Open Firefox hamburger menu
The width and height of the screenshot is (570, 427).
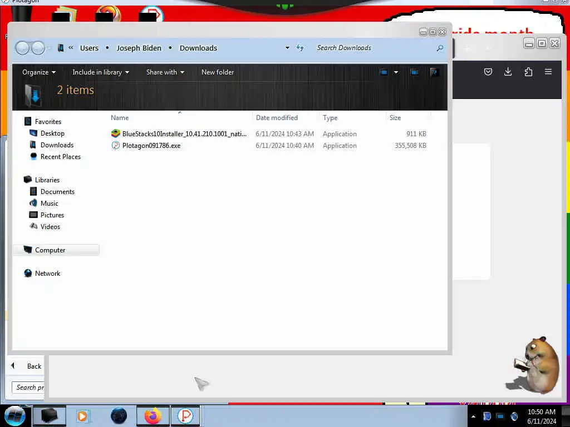click(548, 72)
